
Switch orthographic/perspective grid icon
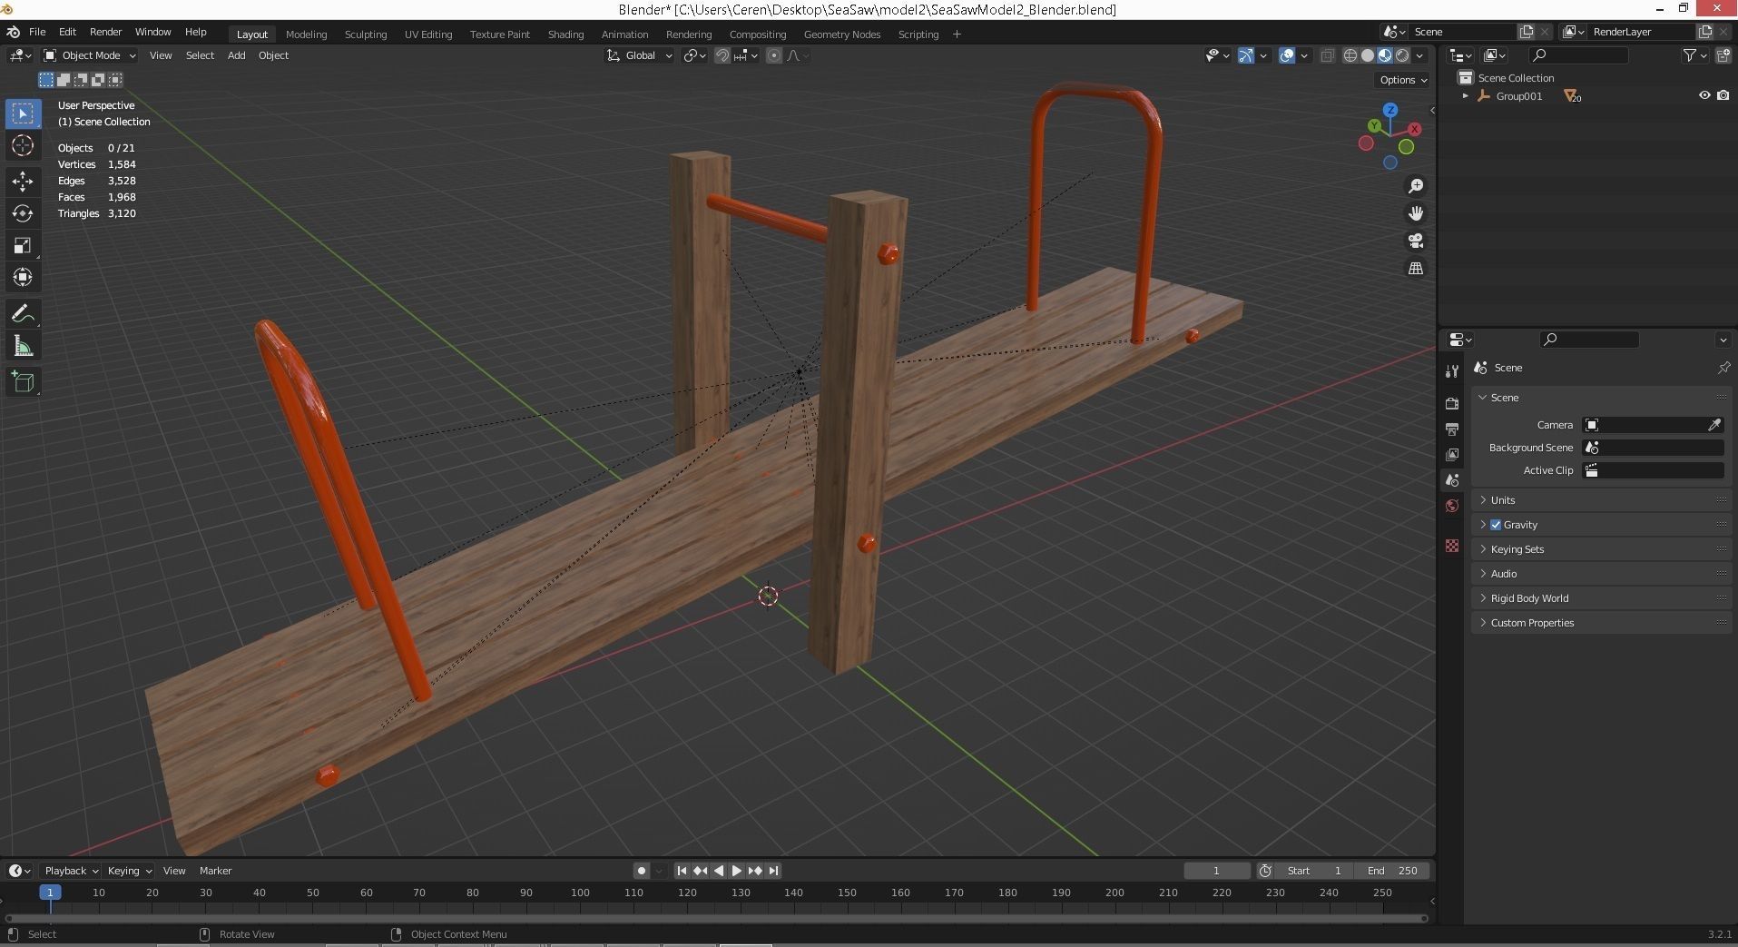point(1416,268)
